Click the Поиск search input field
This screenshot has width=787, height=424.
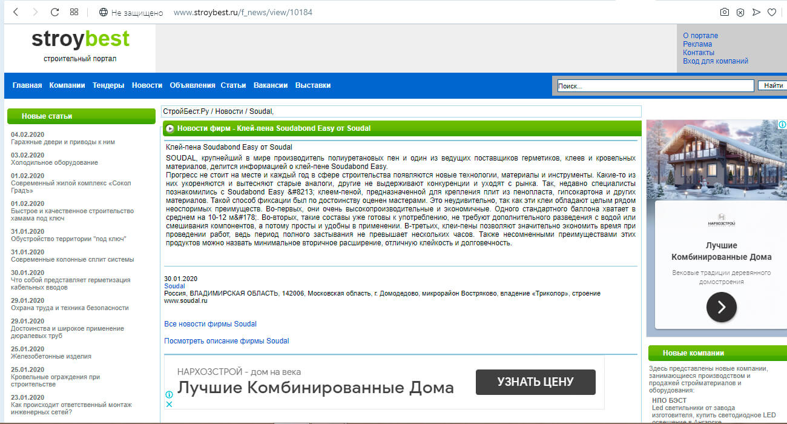pyautogui.click(x=655, y=86)
